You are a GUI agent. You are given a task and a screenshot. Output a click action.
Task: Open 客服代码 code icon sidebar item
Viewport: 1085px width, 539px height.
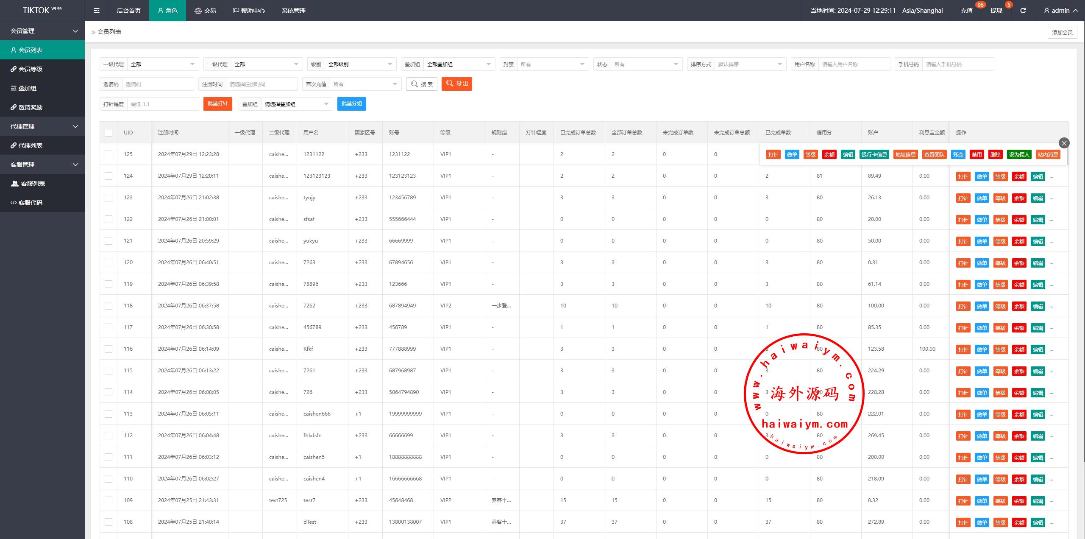pos(30,203)
